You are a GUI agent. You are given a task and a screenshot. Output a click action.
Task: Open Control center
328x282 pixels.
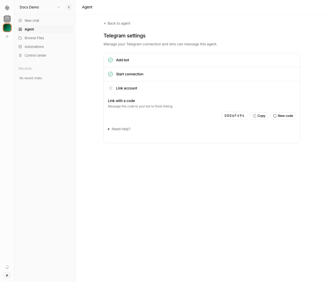[x=45, y=55]
